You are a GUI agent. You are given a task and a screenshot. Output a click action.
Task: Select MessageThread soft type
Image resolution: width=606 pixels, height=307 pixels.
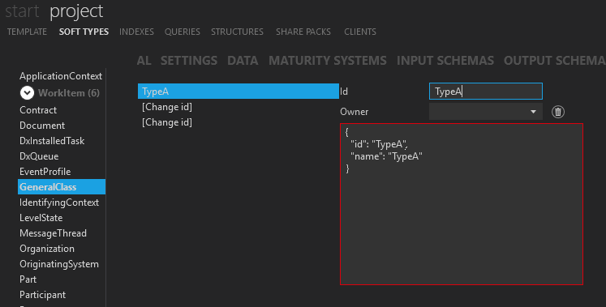[53, 233]
